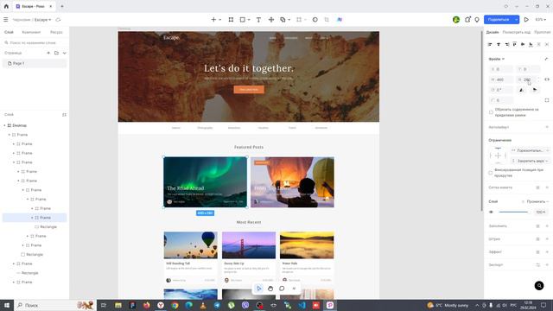Open the main hamburger menu
The height and width of the screenshot is (311, 553).
pos(6,20)
